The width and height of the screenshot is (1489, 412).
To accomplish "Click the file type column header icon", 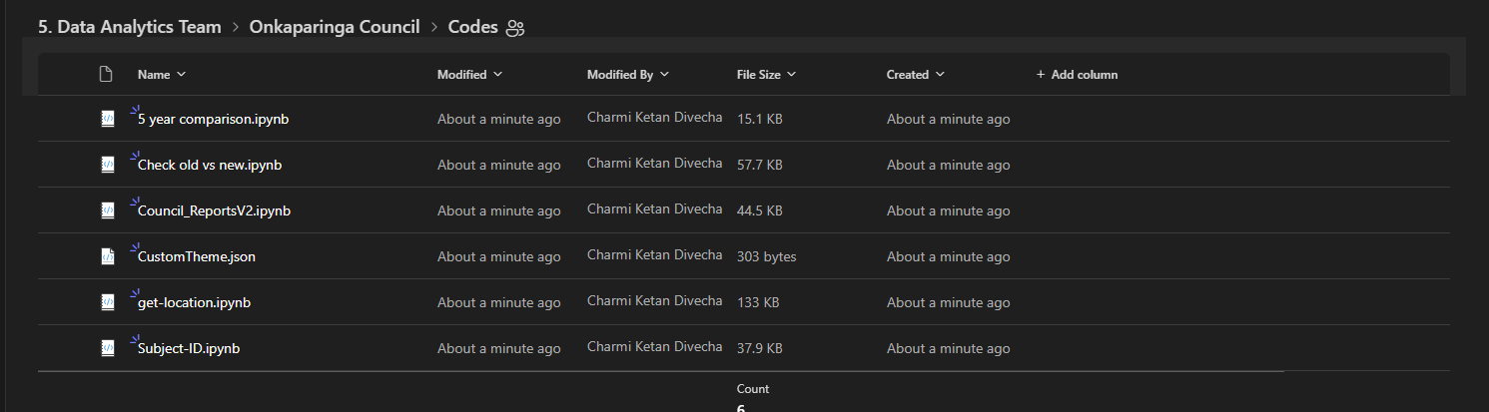I will tap(107, 75).
